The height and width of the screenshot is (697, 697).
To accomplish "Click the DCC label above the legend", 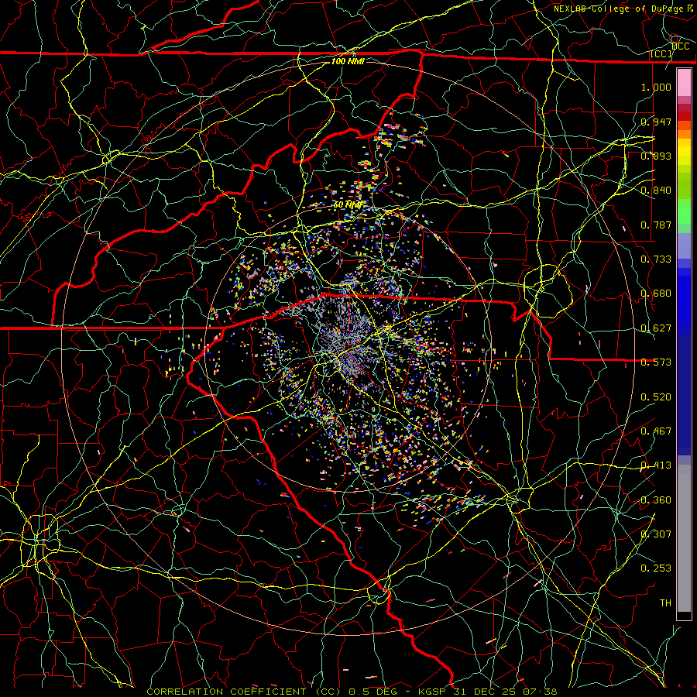I will [x=680, y=46].
